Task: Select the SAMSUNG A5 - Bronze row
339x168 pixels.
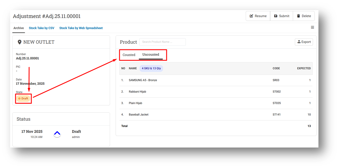Action: 143,80
